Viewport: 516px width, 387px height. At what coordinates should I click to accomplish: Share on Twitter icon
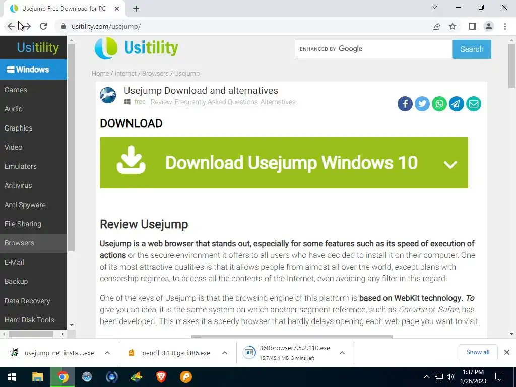click(422, 104)
